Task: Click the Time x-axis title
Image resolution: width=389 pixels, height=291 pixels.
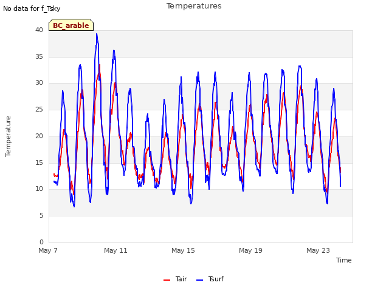Action: point(343,260)
